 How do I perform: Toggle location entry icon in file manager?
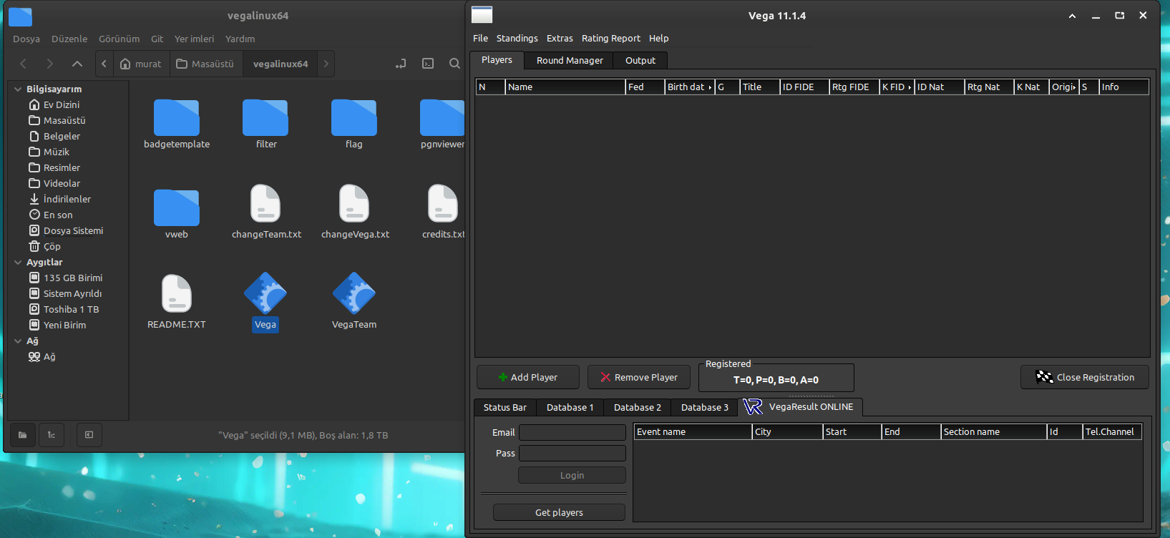401,64
